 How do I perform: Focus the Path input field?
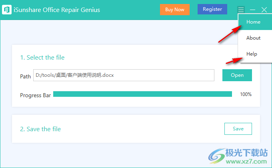coord(124,75)
